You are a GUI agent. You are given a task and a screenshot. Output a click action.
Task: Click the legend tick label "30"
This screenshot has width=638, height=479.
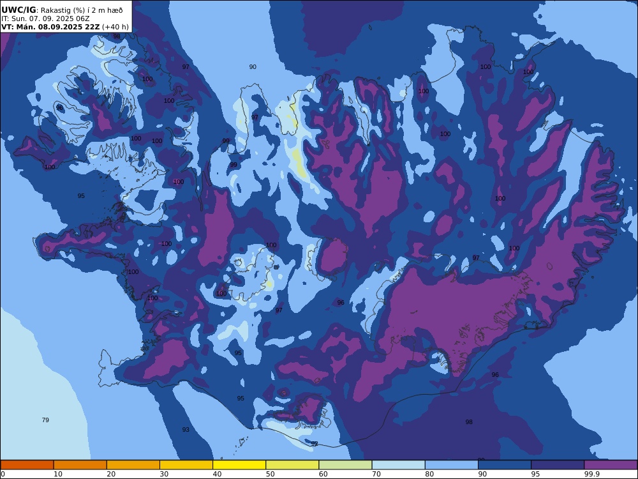[x=164, y=474]
